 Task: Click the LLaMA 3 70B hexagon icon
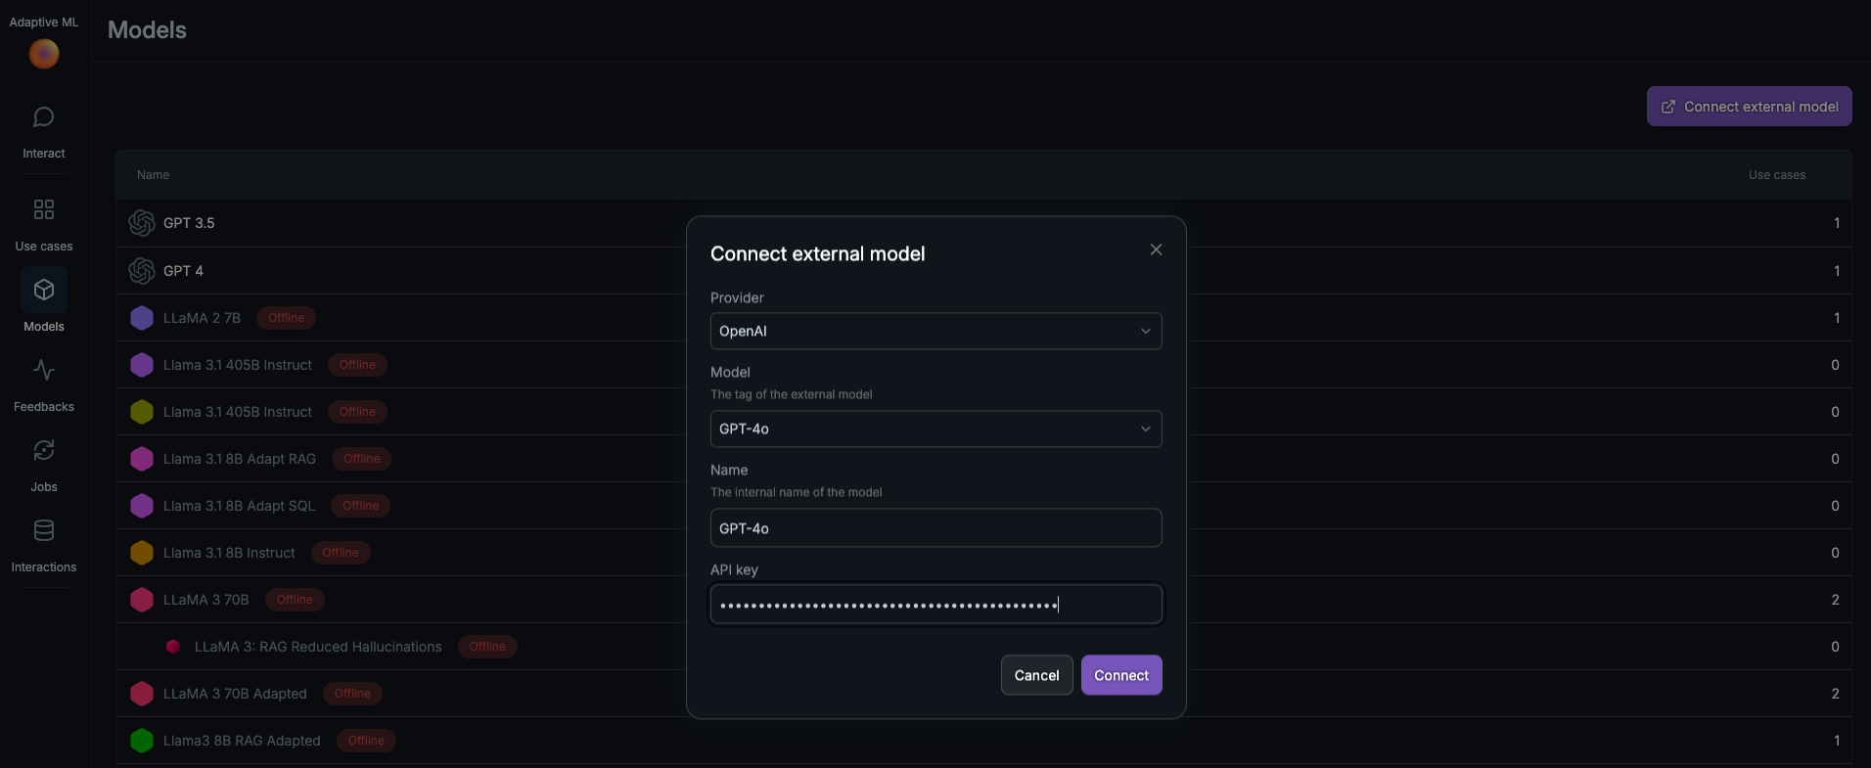142,600
